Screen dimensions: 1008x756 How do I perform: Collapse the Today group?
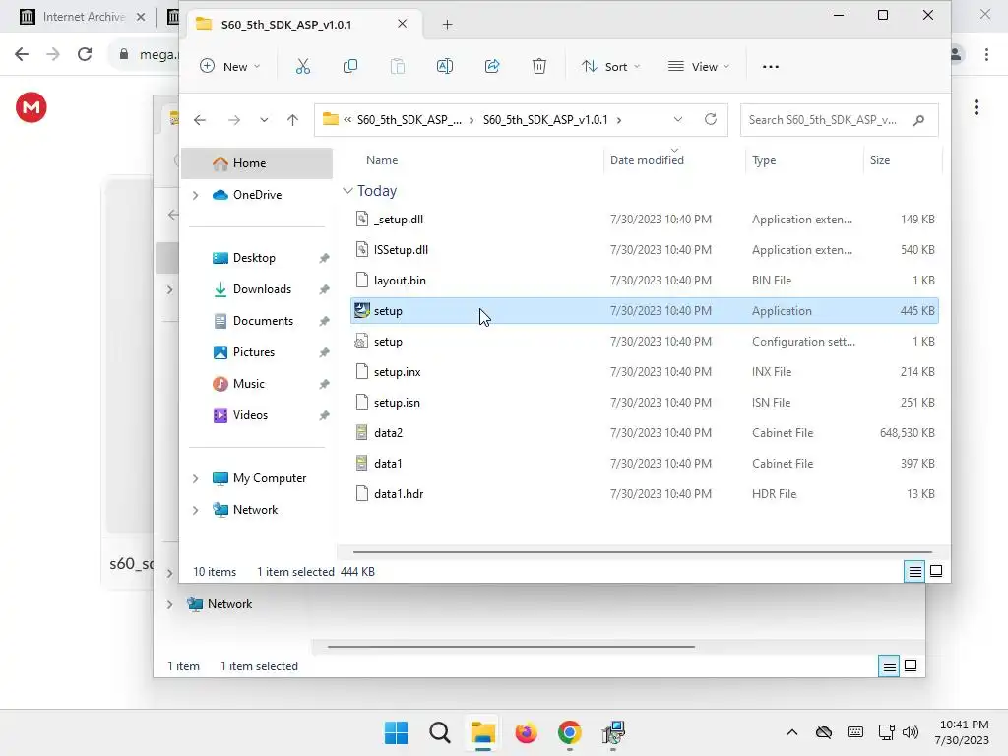[x=347, y=191]
